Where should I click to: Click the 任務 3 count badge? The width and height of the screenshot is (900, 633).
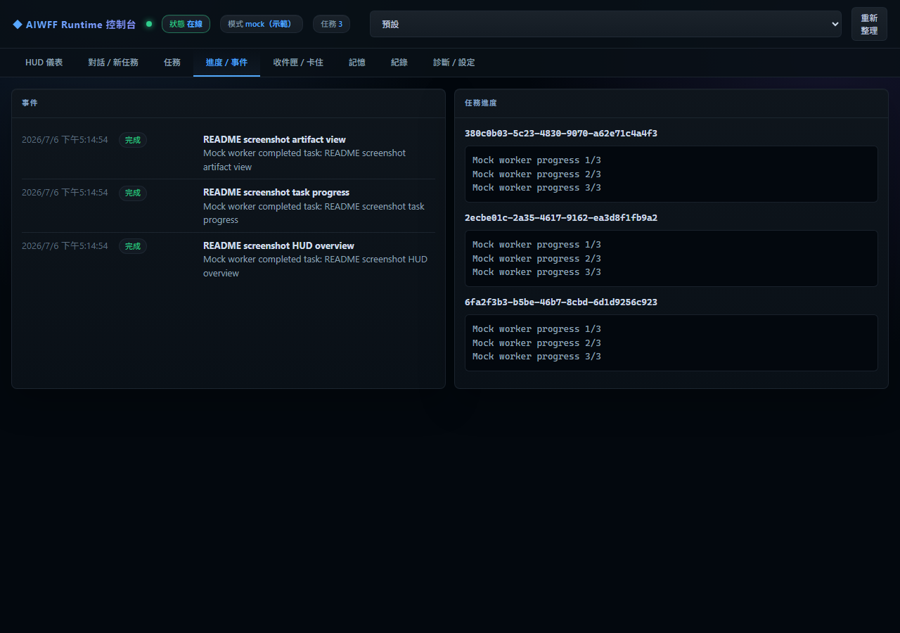331,24
